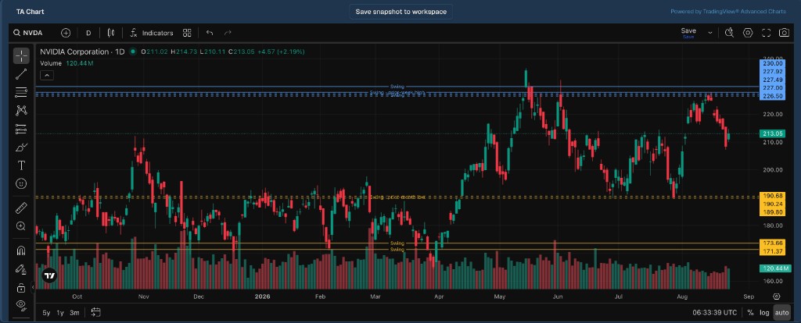
Task: Enter fullscreen mode
Action: (x=766, y=33)
